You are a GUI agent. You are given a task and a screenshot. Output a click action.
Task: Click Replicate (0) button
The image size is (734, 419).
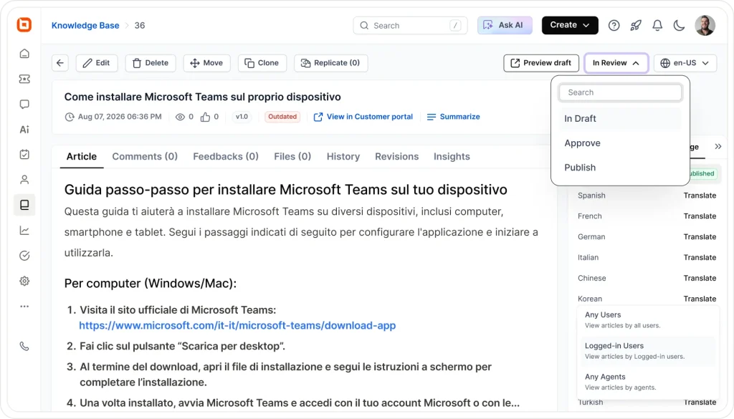[x=330, y=62]
